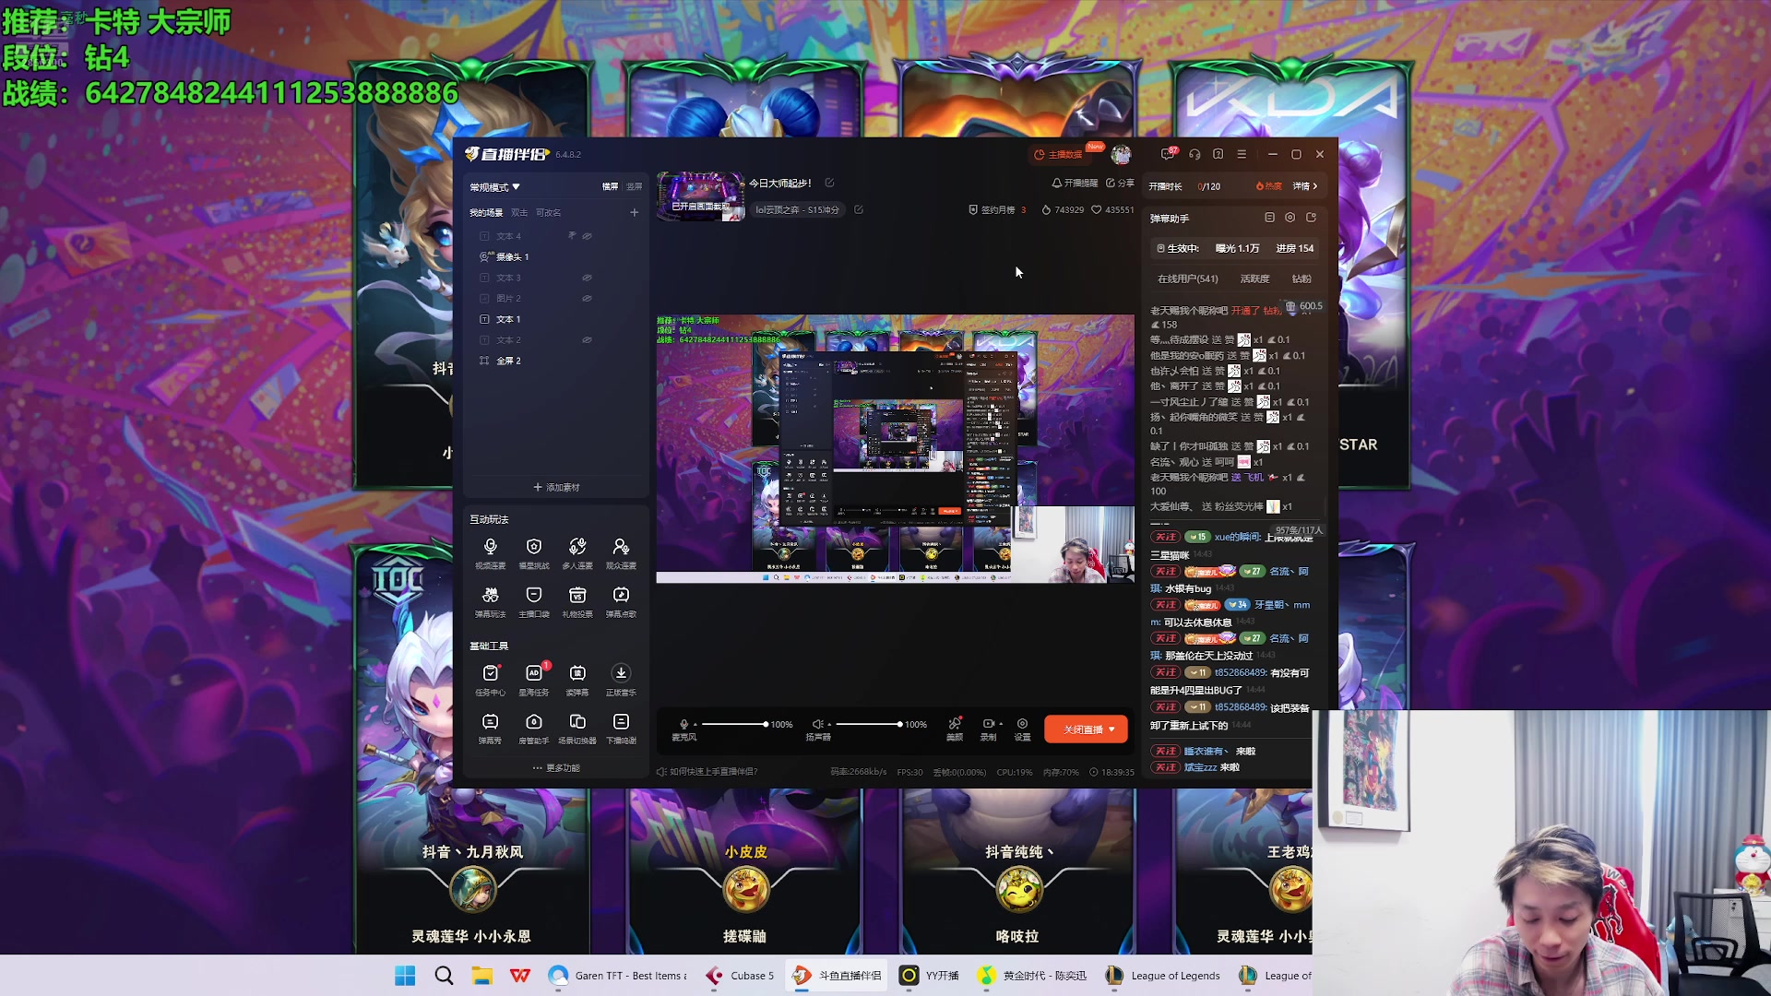This screenshot has height=996, width=1771.
Task: Add new scene with plus icon
Action: (x=634, y=212)
